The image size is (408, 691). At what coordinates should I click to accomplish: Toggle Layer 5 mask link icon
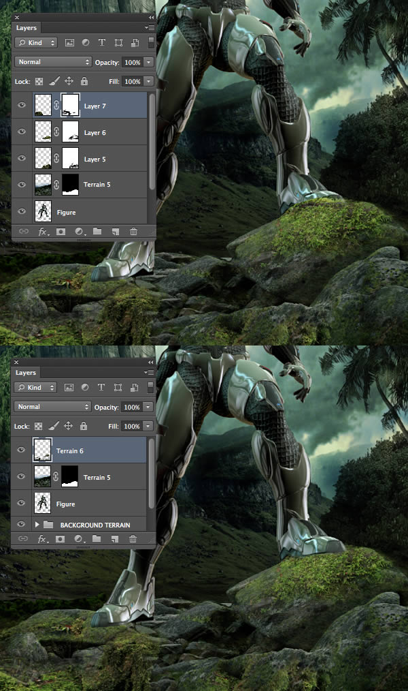pos(56,158)
